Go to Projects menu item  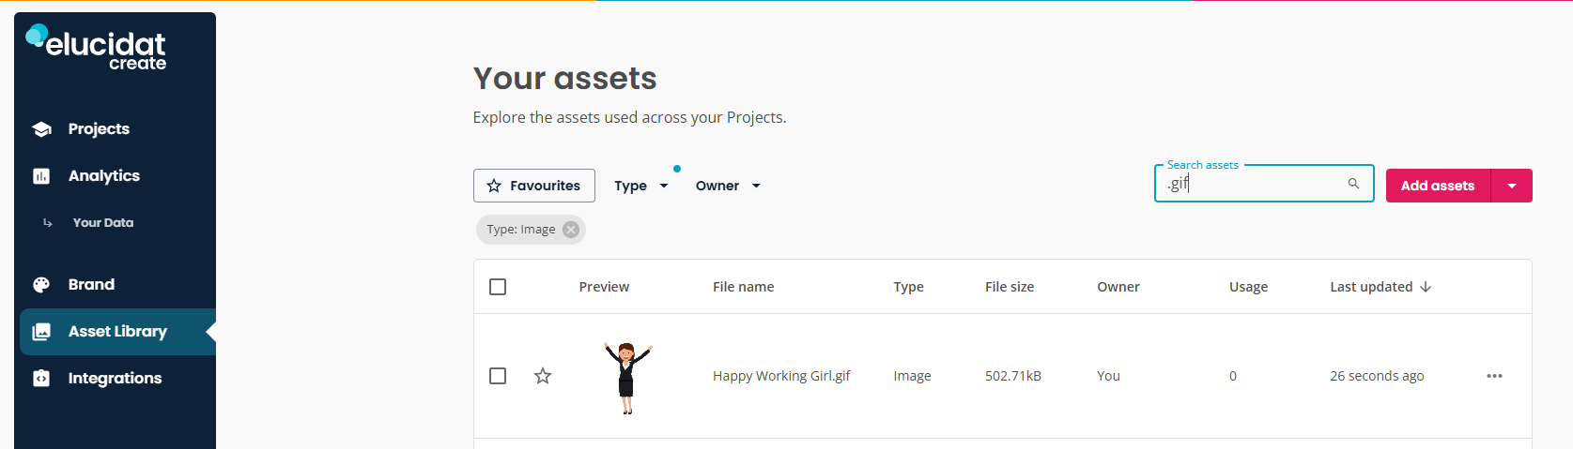(99, 129)
